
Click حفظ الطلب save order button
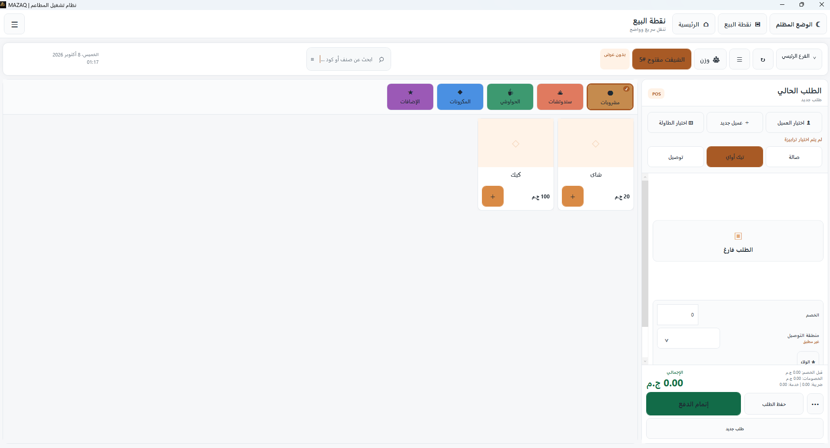point(774,404)
